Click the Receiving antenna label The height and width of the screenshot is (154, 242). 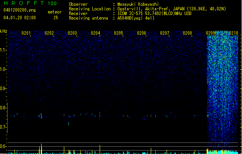pos(88,18)
